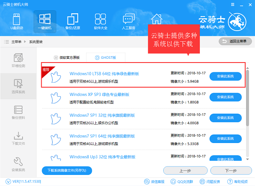Image resolution: width=255 pixels, height=186 pixels.
Task: Select the 选择系统 sidebar step
Action: point(18,86)
